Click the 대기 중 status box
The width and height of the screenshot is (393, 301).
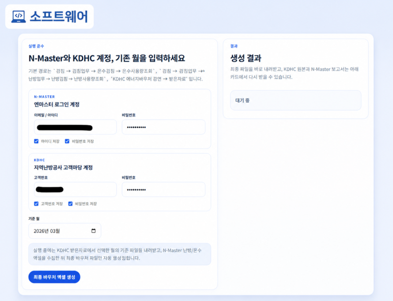coord(296,100)
